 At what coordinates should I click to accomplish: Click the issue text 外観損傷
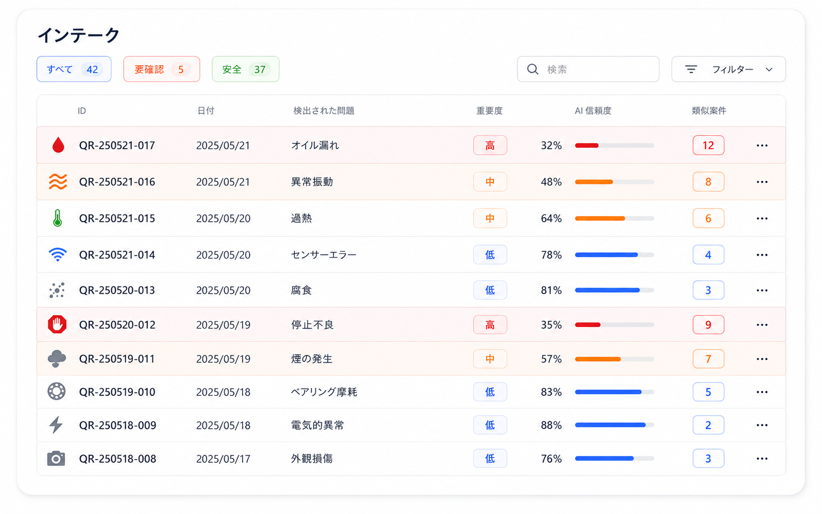pos(312,459)
